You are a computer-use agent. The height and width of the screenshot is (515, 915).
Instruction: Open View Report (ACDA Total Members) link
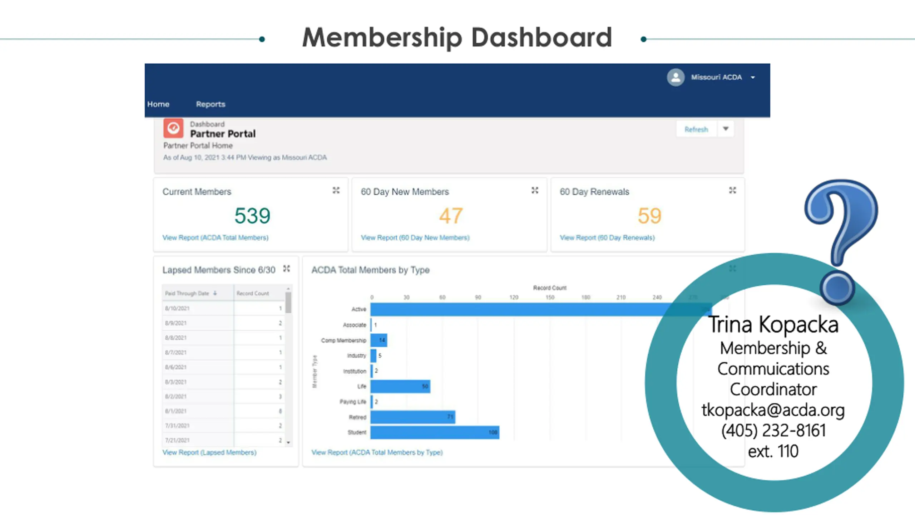(x=215, y=237)
